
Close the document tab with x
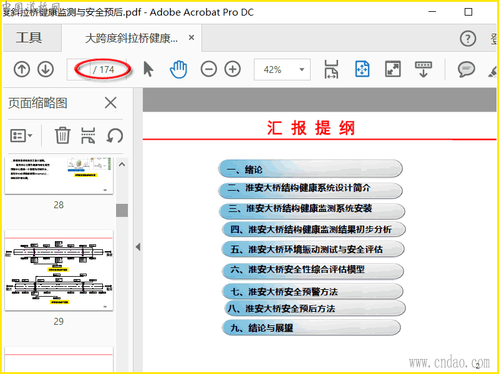coord(191,37)
